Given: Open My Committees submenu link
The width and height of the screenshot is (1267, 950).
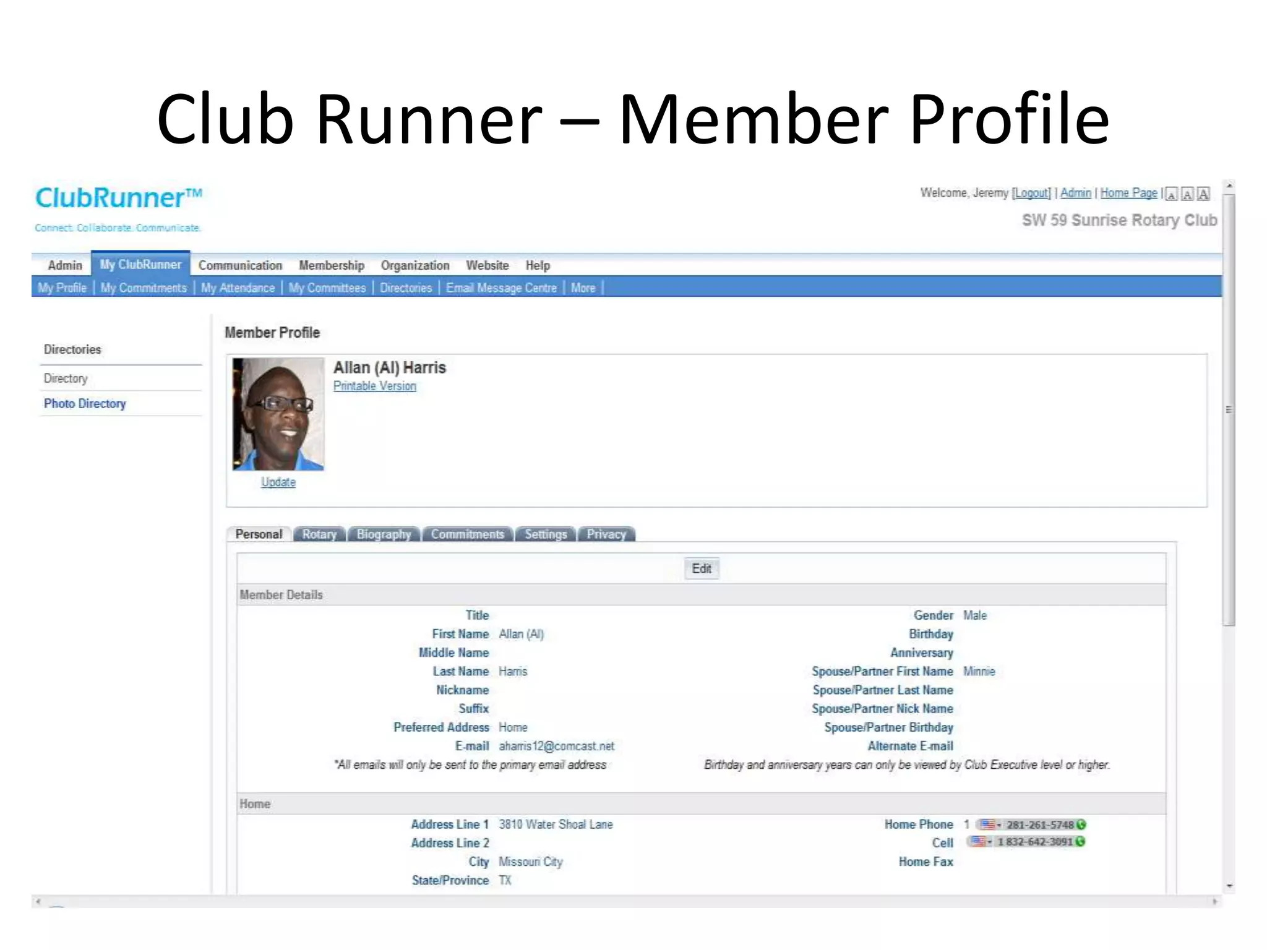Looking at the screenshot, I should (x=327, y=288).
